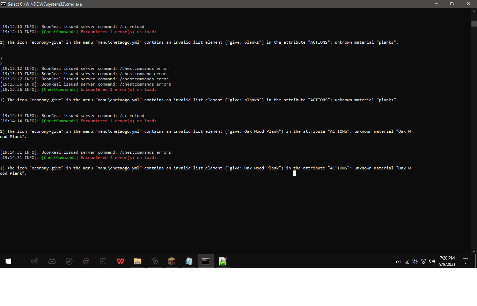Open the cmd.exe system menu icon in title bar
The height and width of the screenshot is (306, 477).
pyautogui.click(x=3, y=4)
